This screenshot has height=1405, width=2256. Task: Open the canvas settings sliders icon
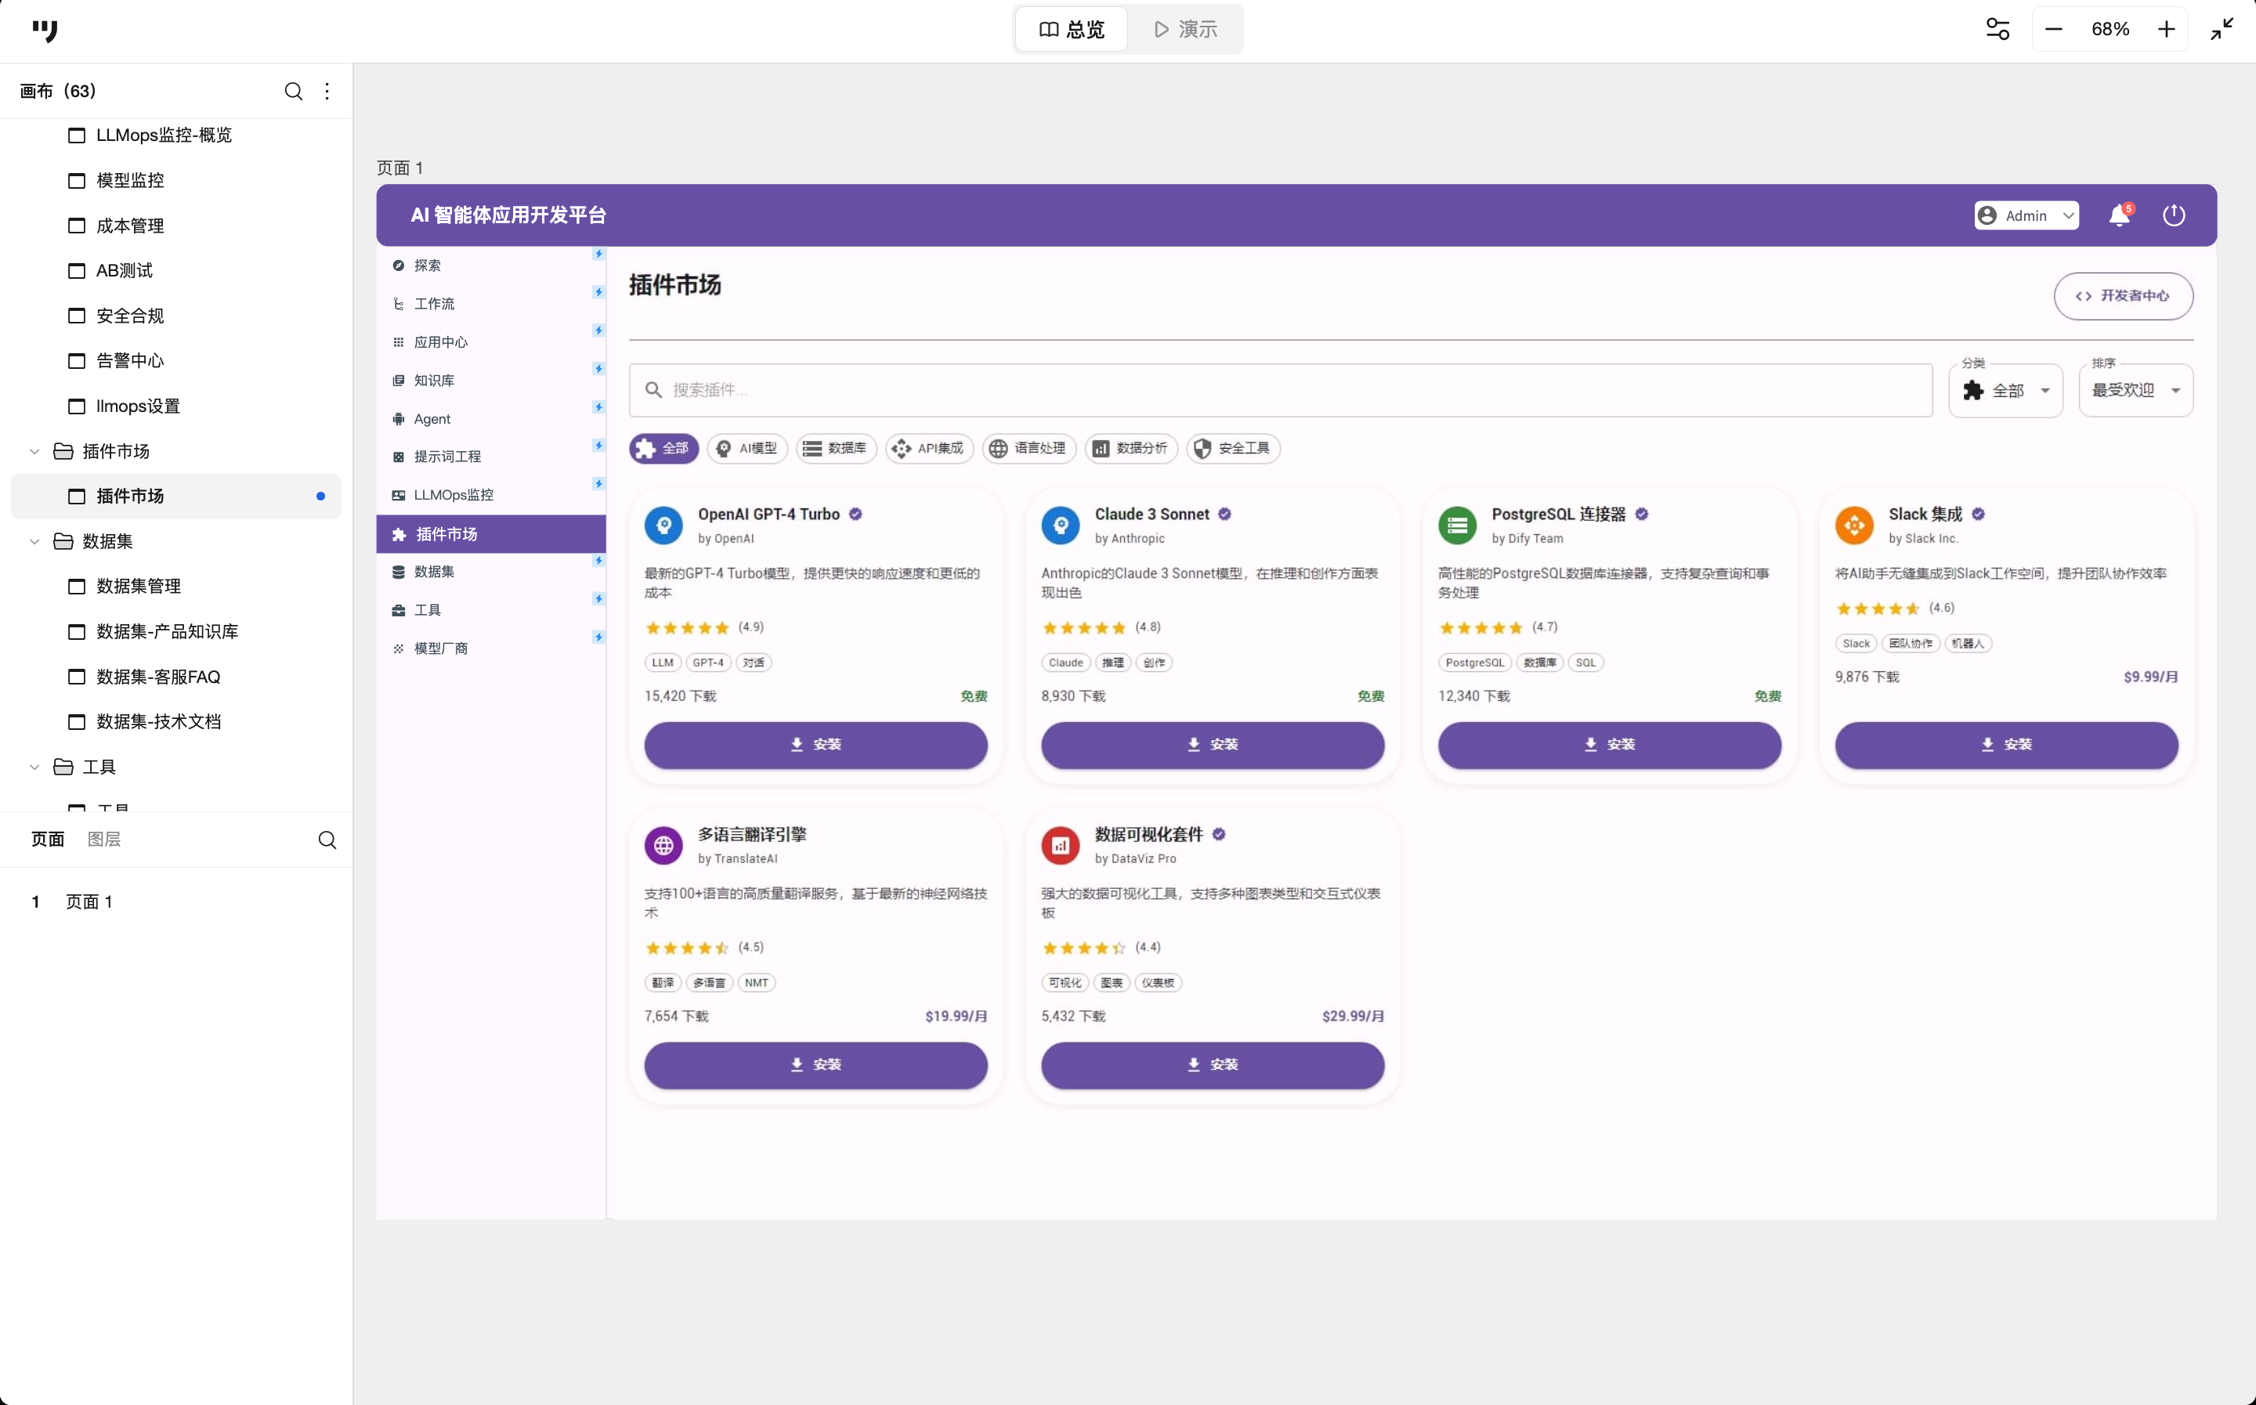[x=1997, y=30]
